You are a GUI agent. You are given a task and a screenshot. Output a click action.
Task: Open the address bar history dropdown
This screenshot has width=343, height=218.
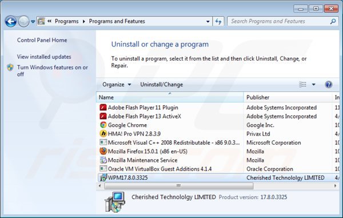tap(208, 21)
